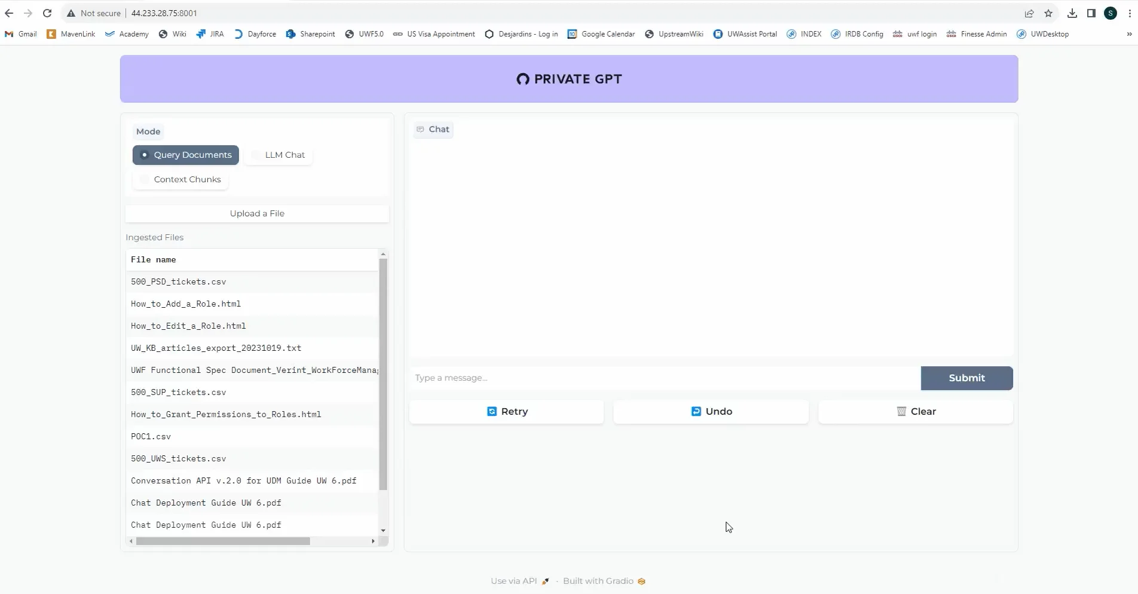Click the Not secure warning icon

coord(71,13)
